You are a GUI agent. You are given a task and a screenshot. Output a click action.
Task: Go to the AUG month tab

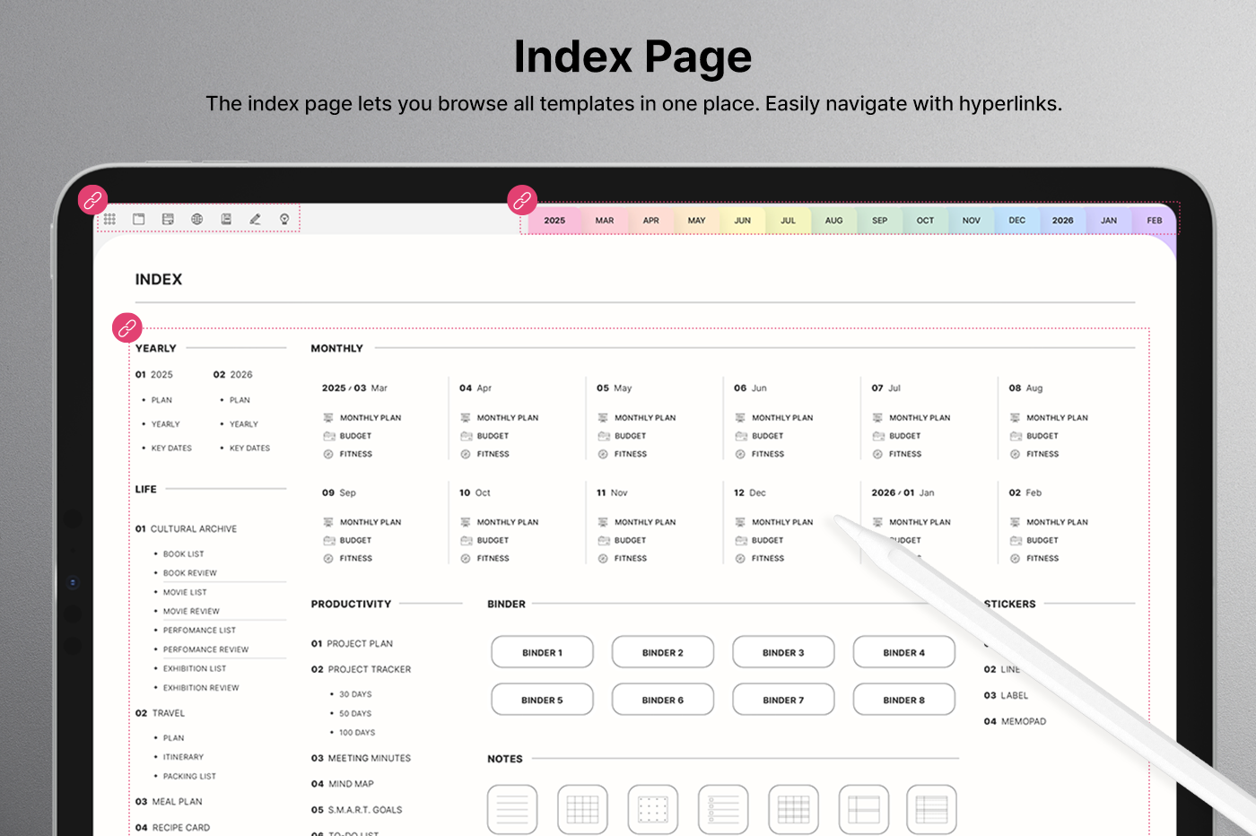[833, 221]
